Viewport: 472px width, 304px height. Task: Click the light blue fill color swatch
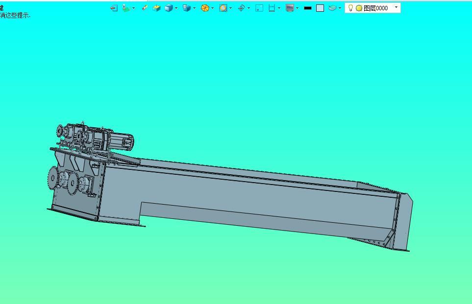(x=320, y=8)
